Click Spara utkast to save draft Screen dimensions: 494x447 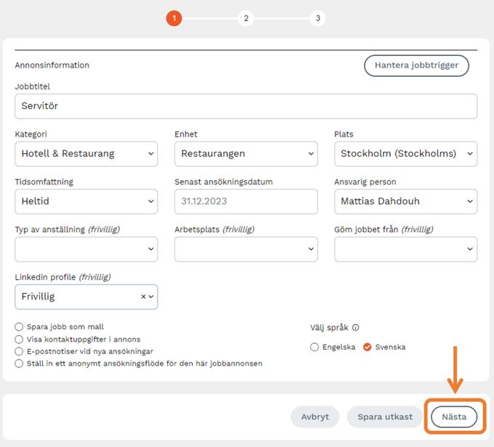pos(384,417)
